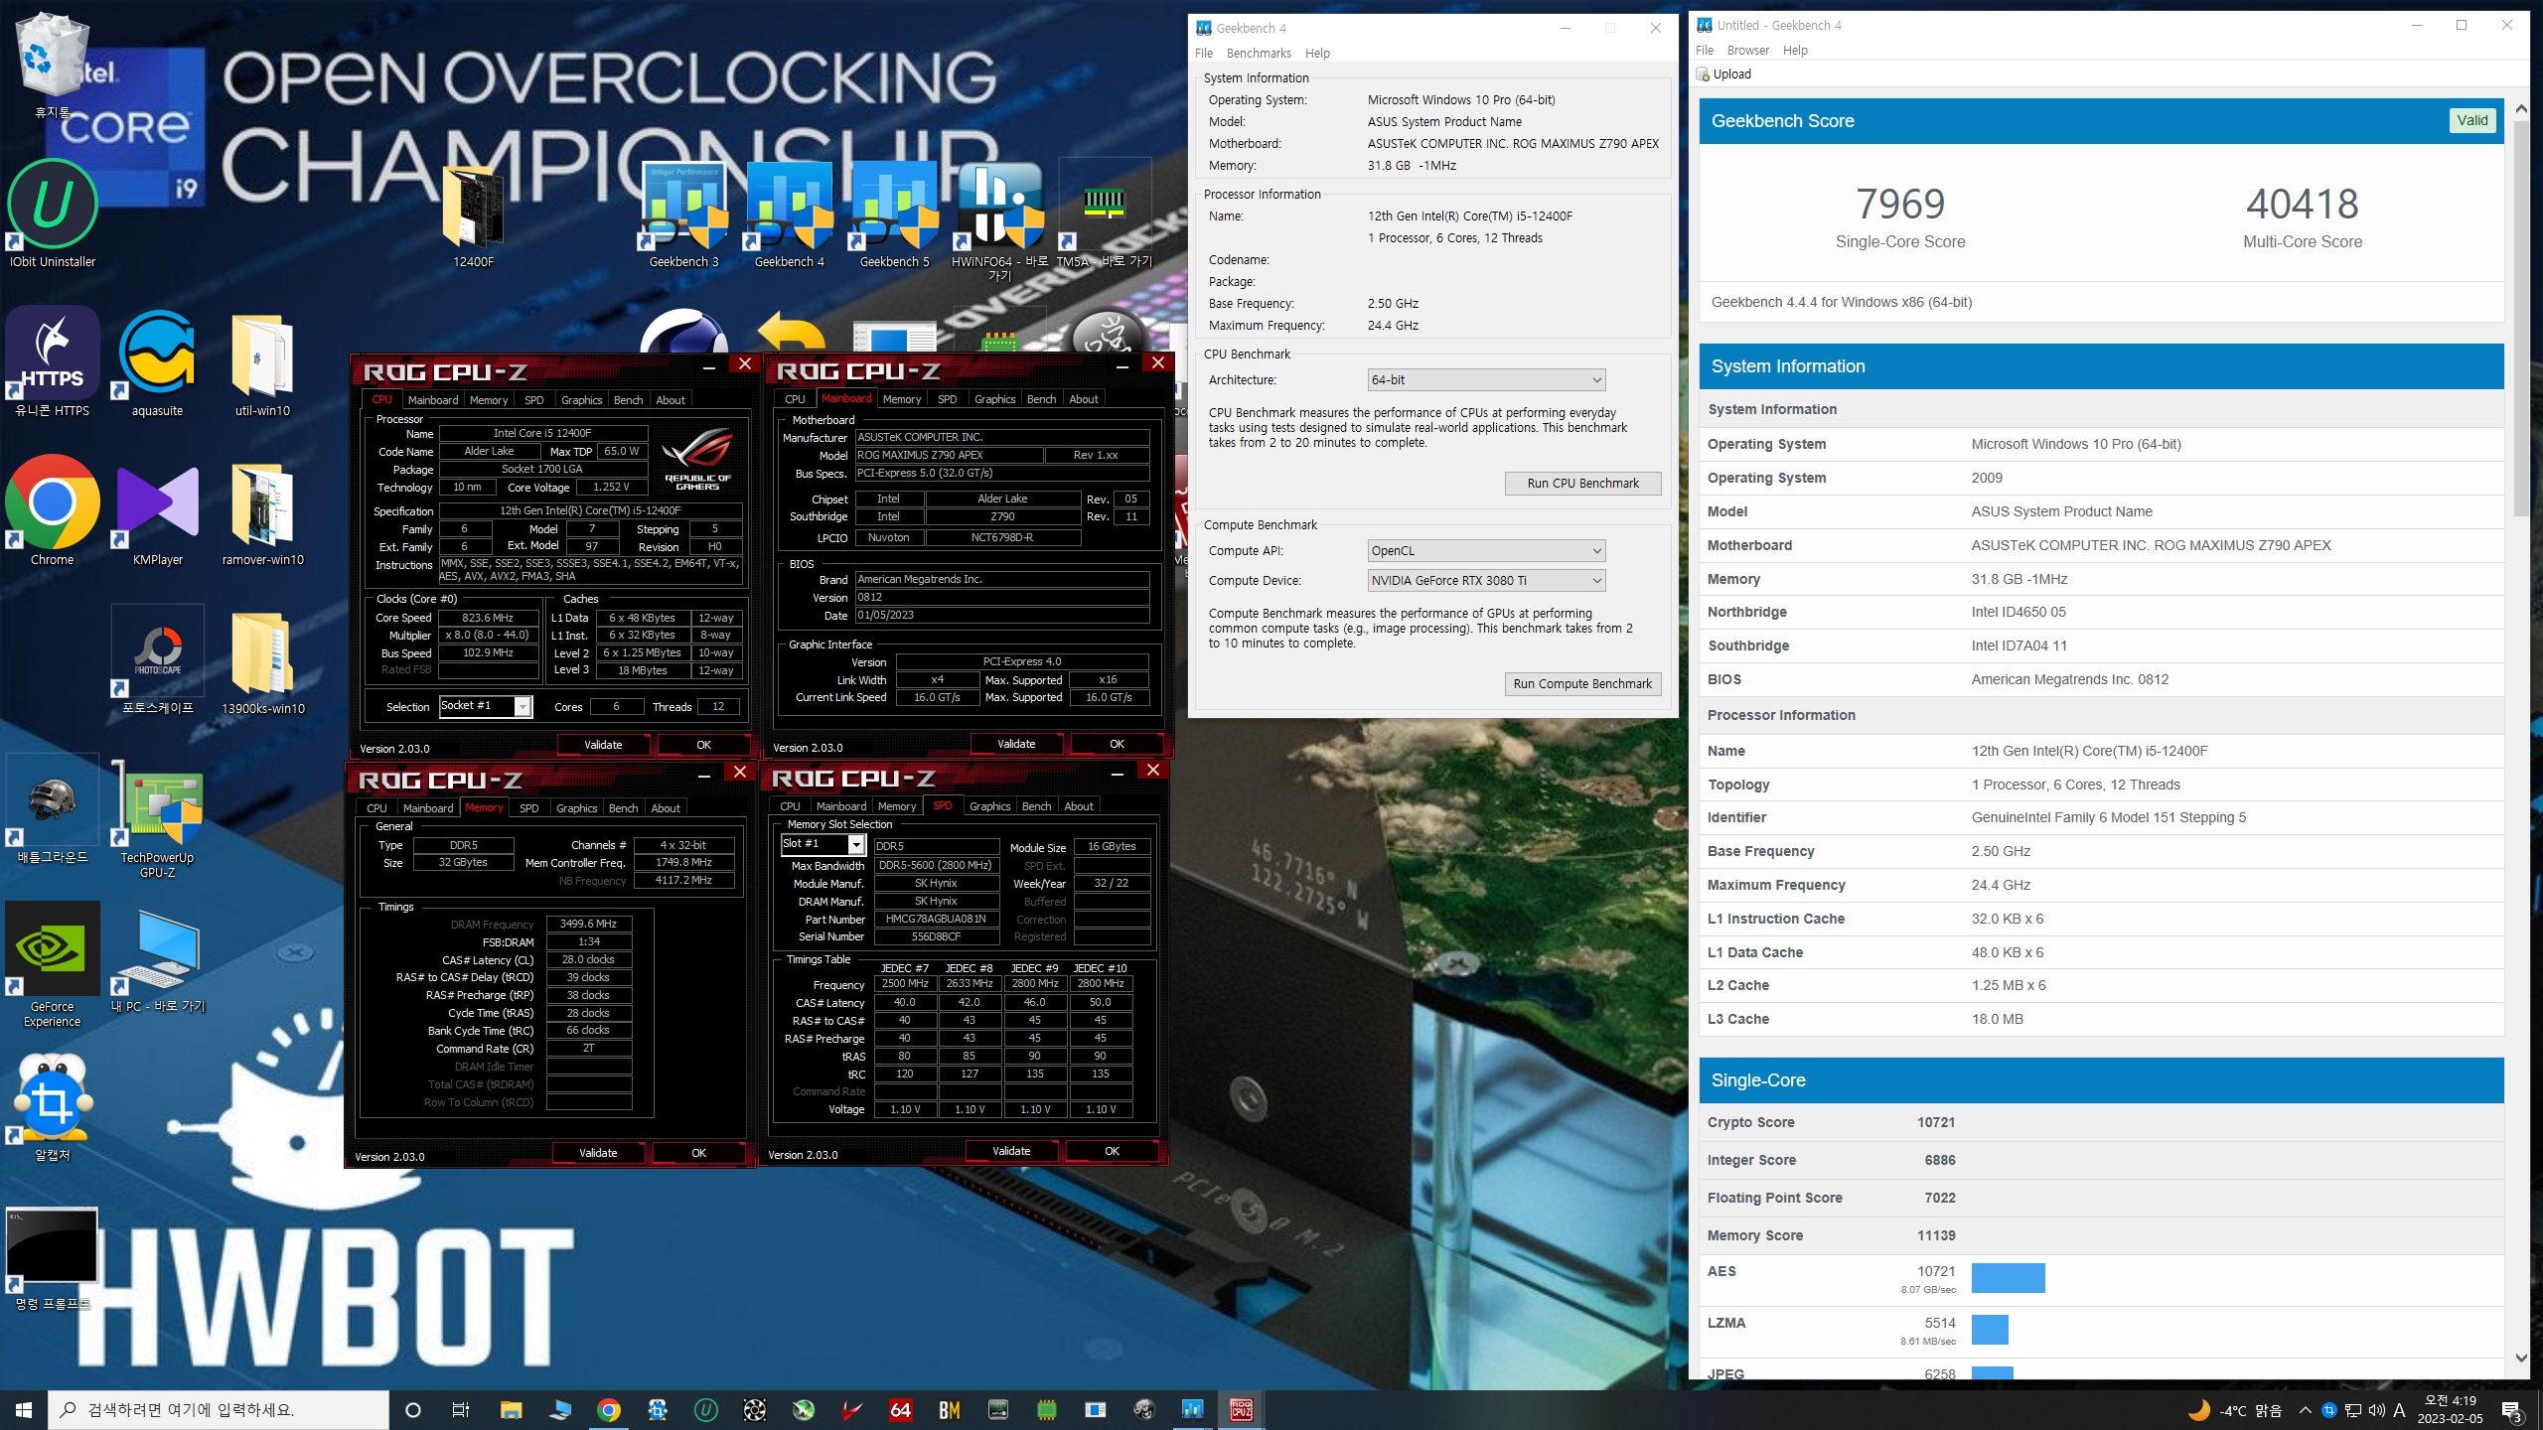The image size is (2543, 1430).
Task: Open the volume control in system tray
Action: (2376, 1410)
